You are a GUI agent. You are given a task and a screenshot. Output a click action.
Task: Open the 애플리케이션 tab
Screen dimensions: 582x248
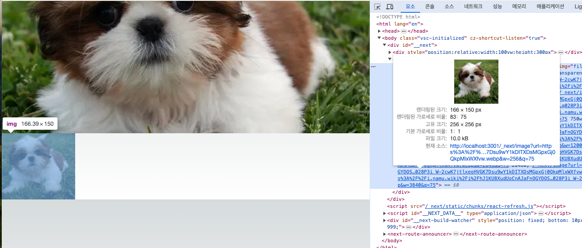[x=550, y=7]
